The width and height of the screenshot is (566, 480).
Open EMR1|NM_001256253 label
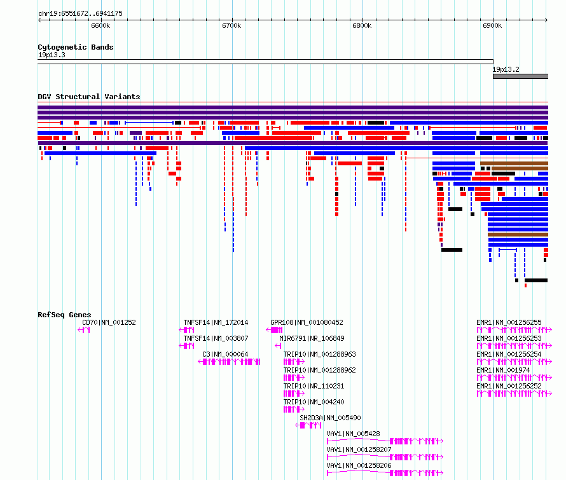(x=509, y=338)
